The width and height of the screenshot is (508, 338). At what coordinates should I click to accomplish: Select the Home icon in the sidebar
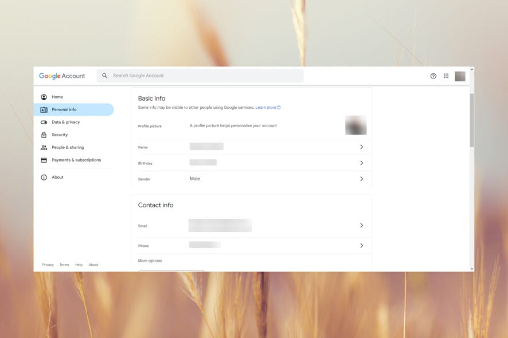(43, 96)
